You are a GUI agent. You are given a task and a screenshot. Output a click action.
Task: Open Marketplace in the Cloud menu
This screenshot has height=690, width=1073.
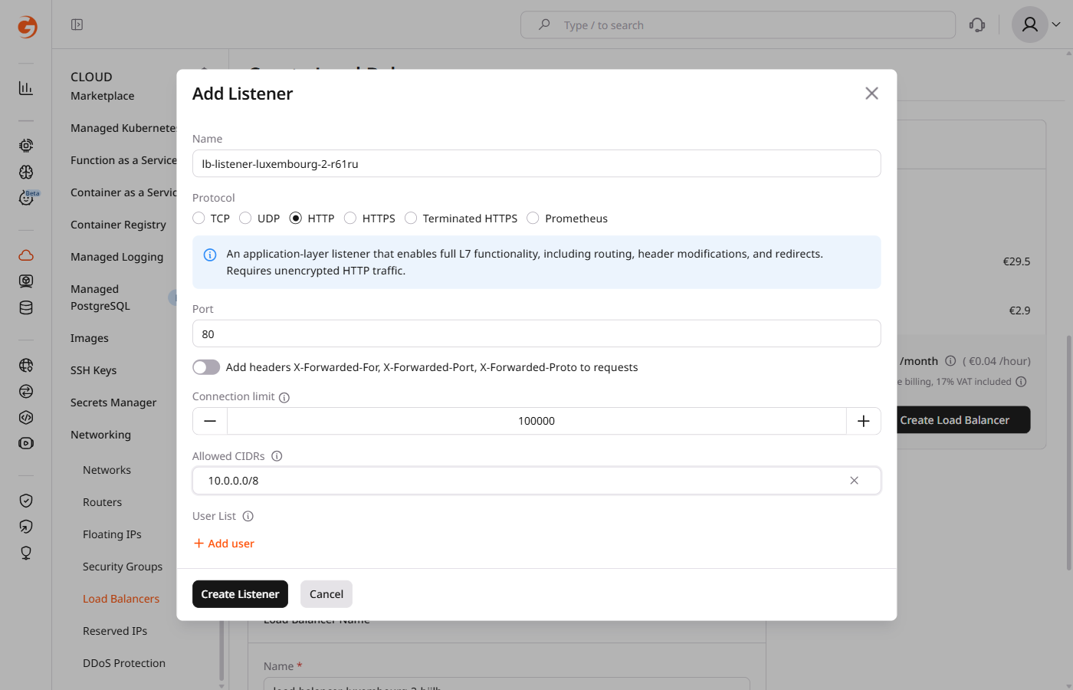(x=103, y=96)
